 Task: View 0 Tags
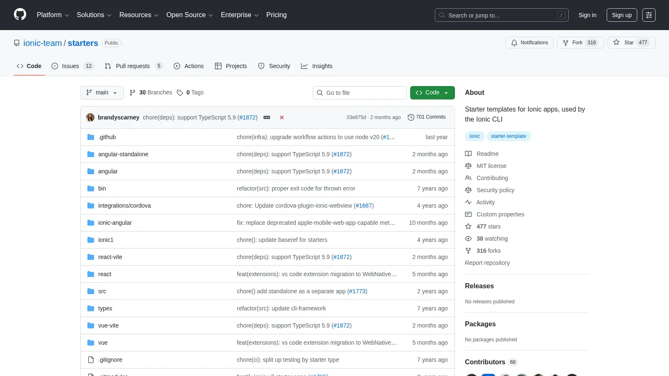(x=190, y=93)
